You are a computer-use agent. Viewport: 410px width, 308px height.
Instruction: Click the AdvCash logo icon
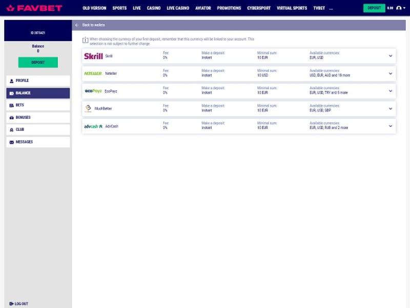coord(93,126)
